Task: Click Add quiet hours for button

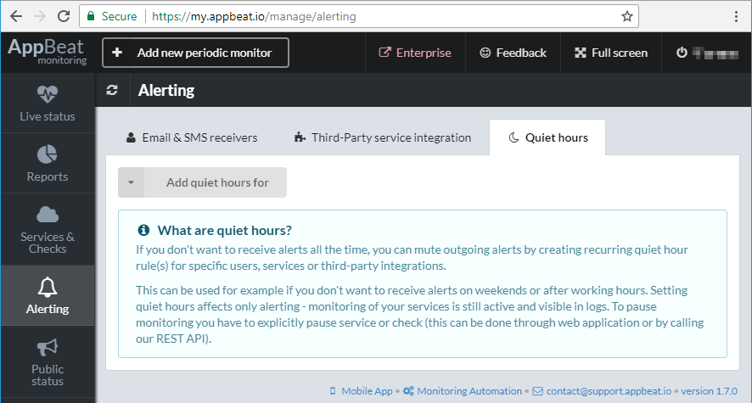Action: pos(217,182)
